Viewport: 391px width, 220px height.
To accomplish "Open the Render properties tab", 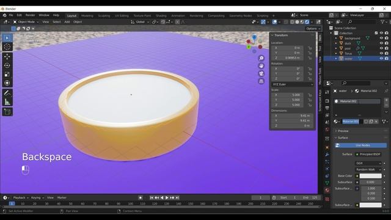I will tap(327, 101).
